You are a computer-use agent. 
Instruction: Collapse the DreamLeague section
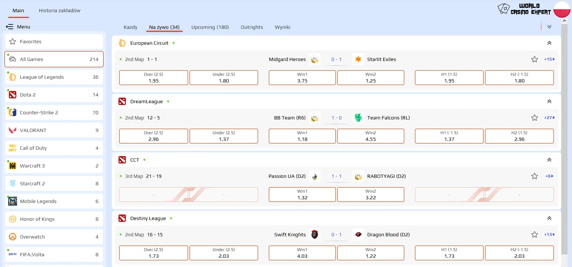click(549, 101)
